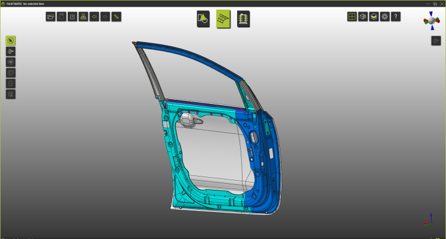
Task: Click the view orientation compass sphere
Action: click(432, 20)
